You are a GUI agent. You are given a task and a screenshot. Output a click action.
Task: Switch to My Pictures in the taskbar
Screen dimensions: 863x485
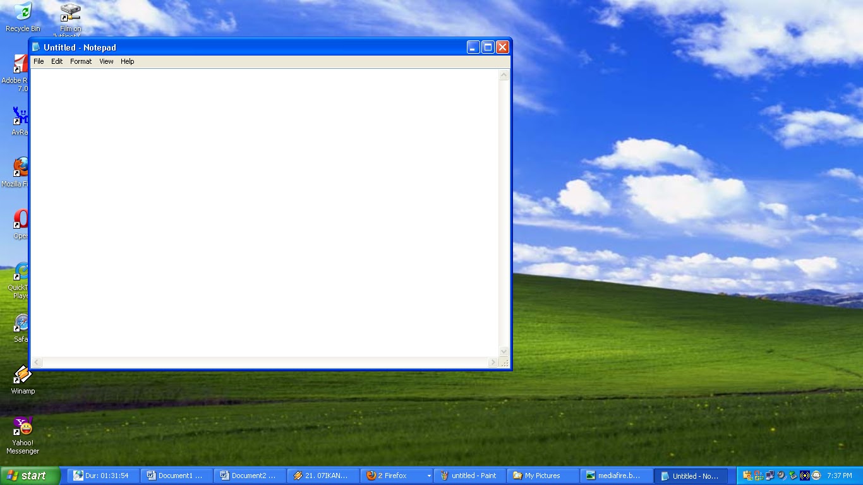point(543,476)
